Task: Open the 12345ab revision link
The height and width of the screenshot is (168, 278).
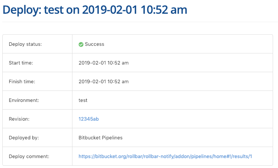Action: 88,119
